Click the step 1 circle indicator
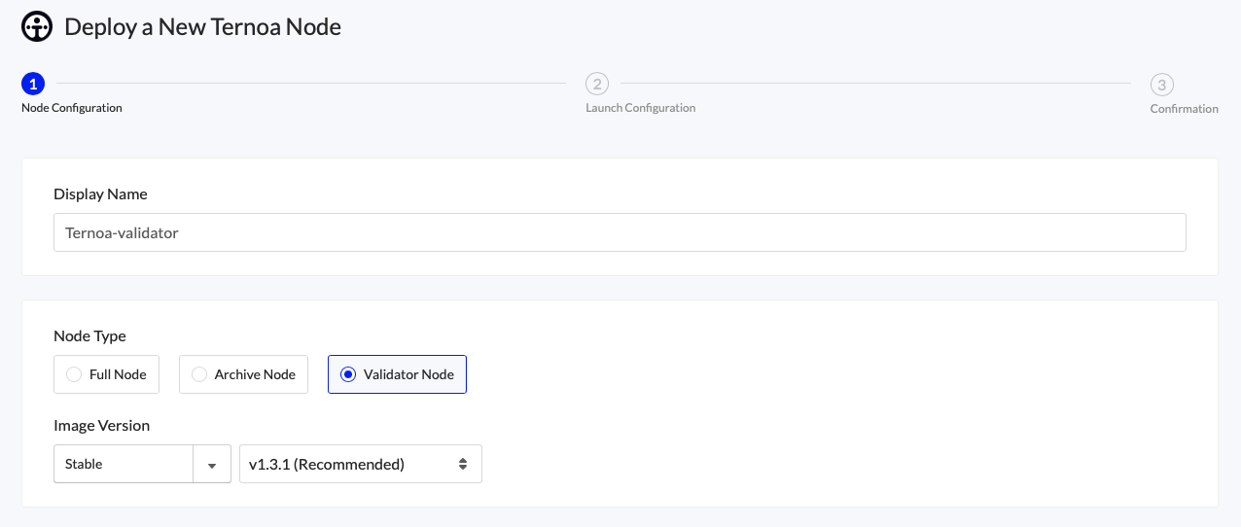This screenshot has width=1241, height=527. click(x=33, y=84)
